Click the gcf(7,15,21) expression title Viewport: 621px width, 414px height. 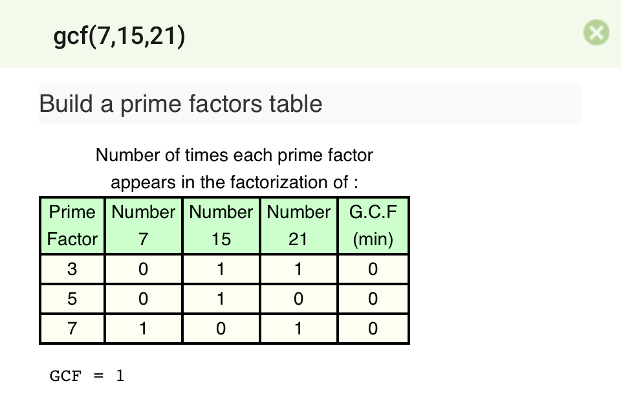[x=119, y=36]
